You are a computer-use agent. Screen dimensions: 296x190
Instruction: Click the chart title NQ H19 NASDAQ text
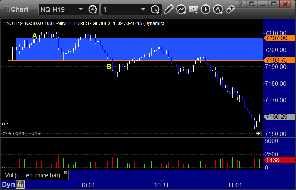click(x=84, y=23)
